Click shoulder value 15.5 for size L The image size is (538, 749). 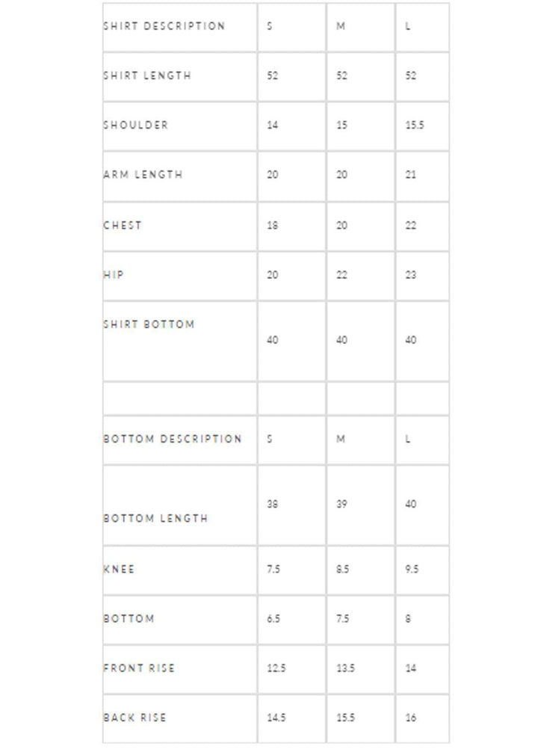[x=415, y=126]
